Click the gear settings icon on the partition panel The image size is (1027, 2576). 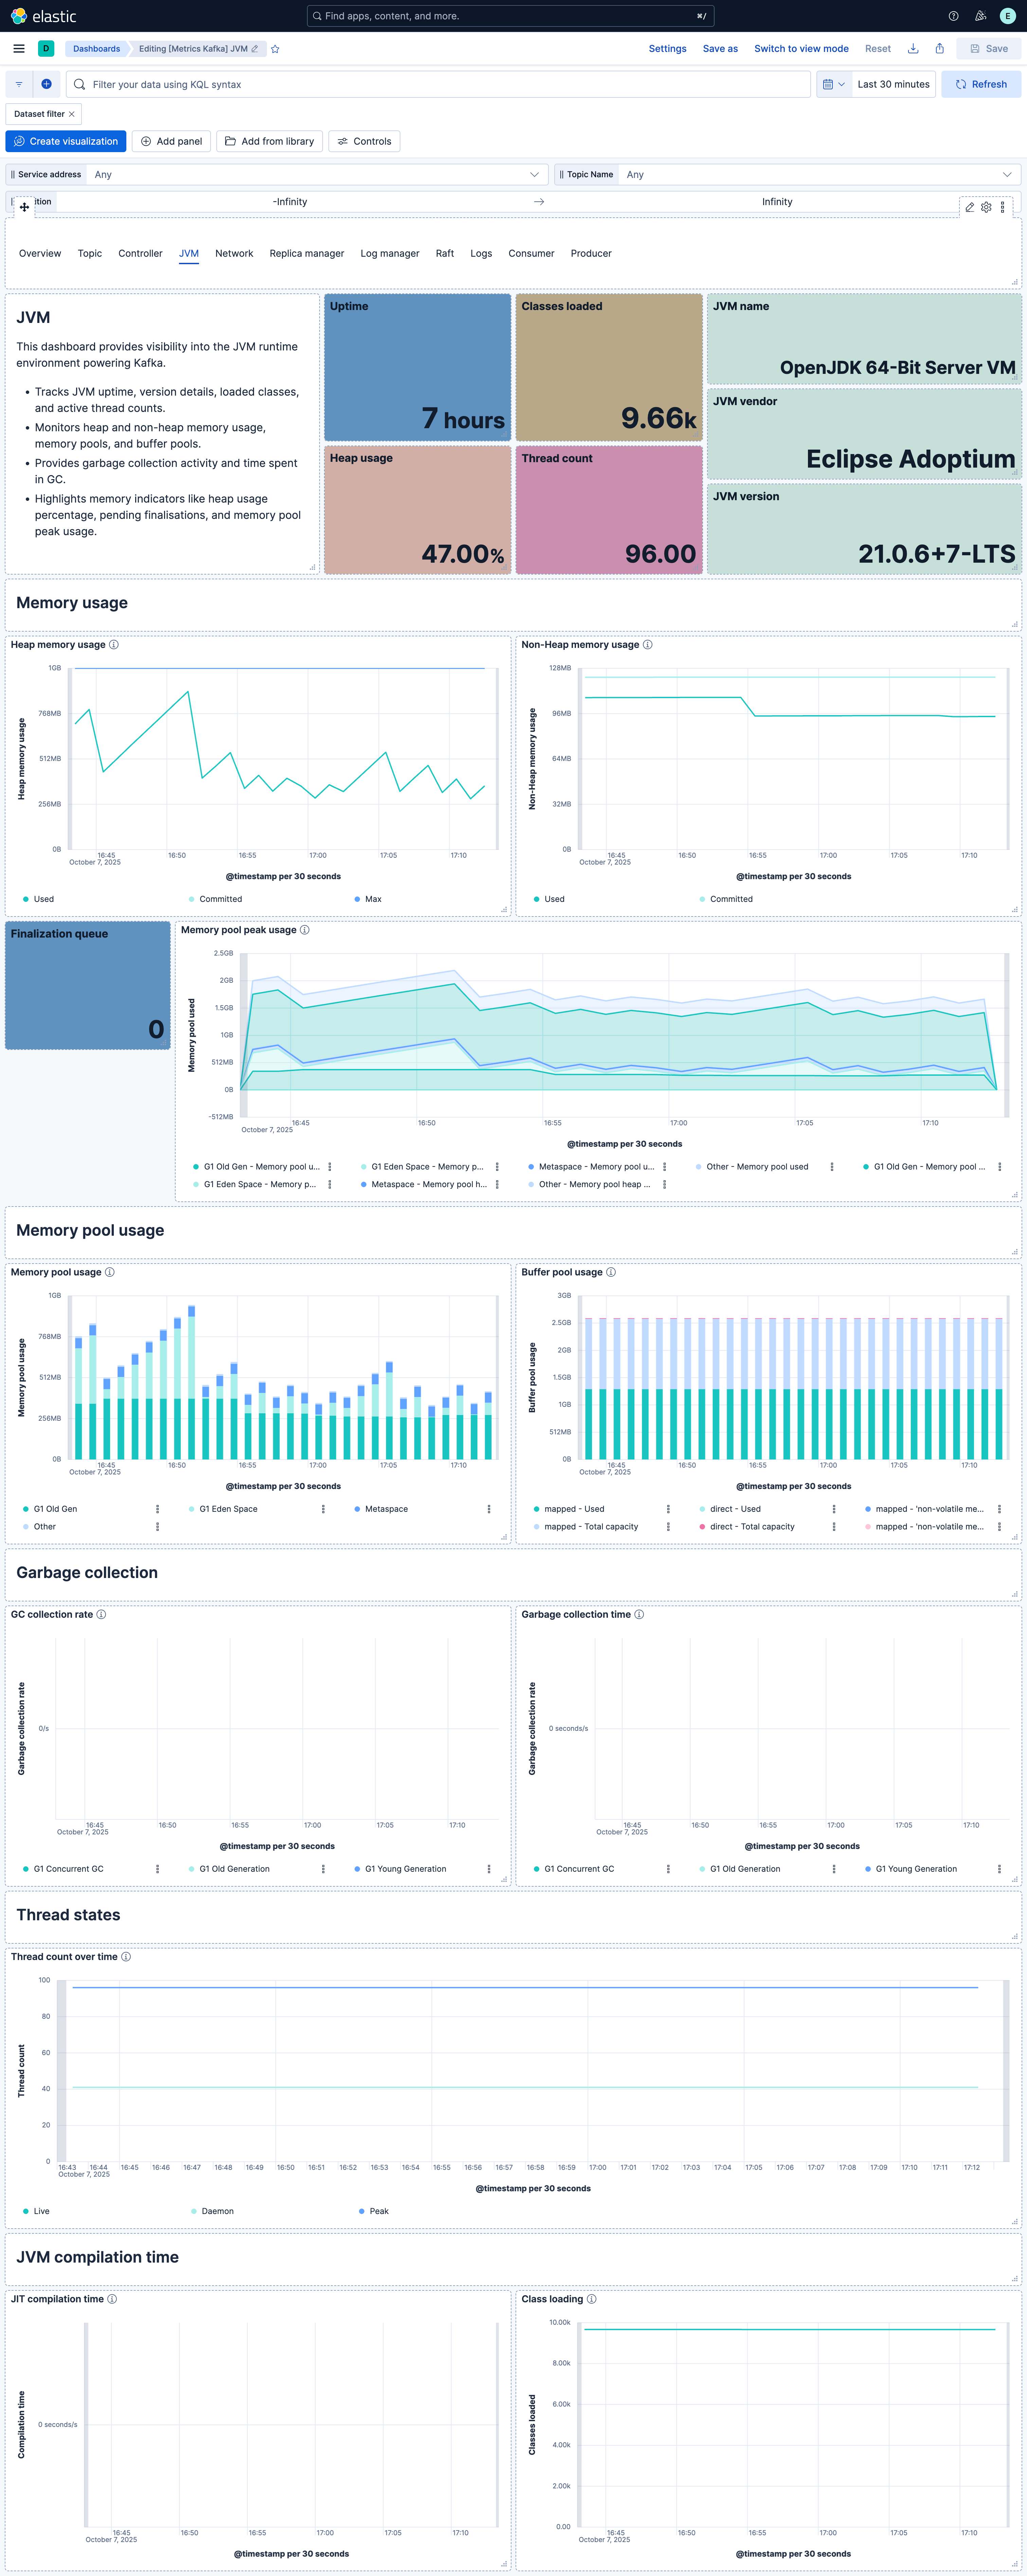pos(986,207)
